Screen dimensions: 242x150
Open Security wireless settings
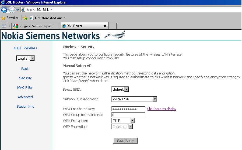[25, 78]
